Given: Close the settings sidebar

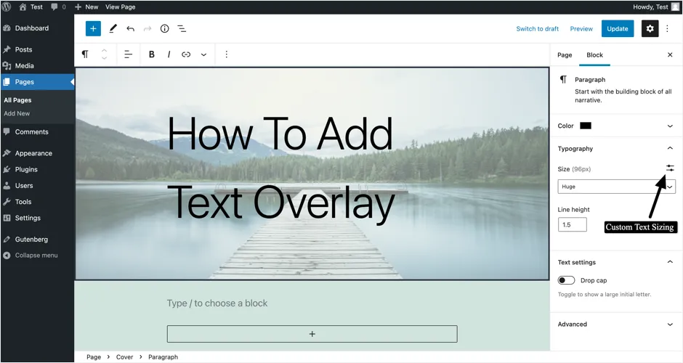Looking at the screenshot, I should (x=670, y=55).
